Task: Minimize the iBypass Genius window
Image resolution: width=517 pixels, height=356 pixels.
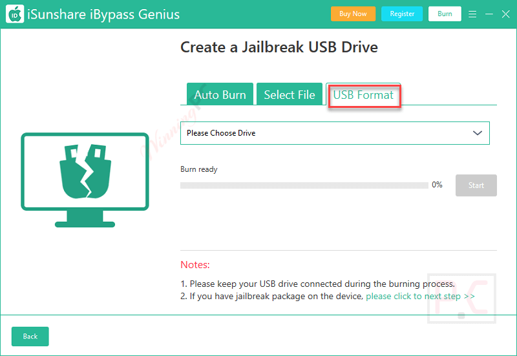Action: click(489, 14)
